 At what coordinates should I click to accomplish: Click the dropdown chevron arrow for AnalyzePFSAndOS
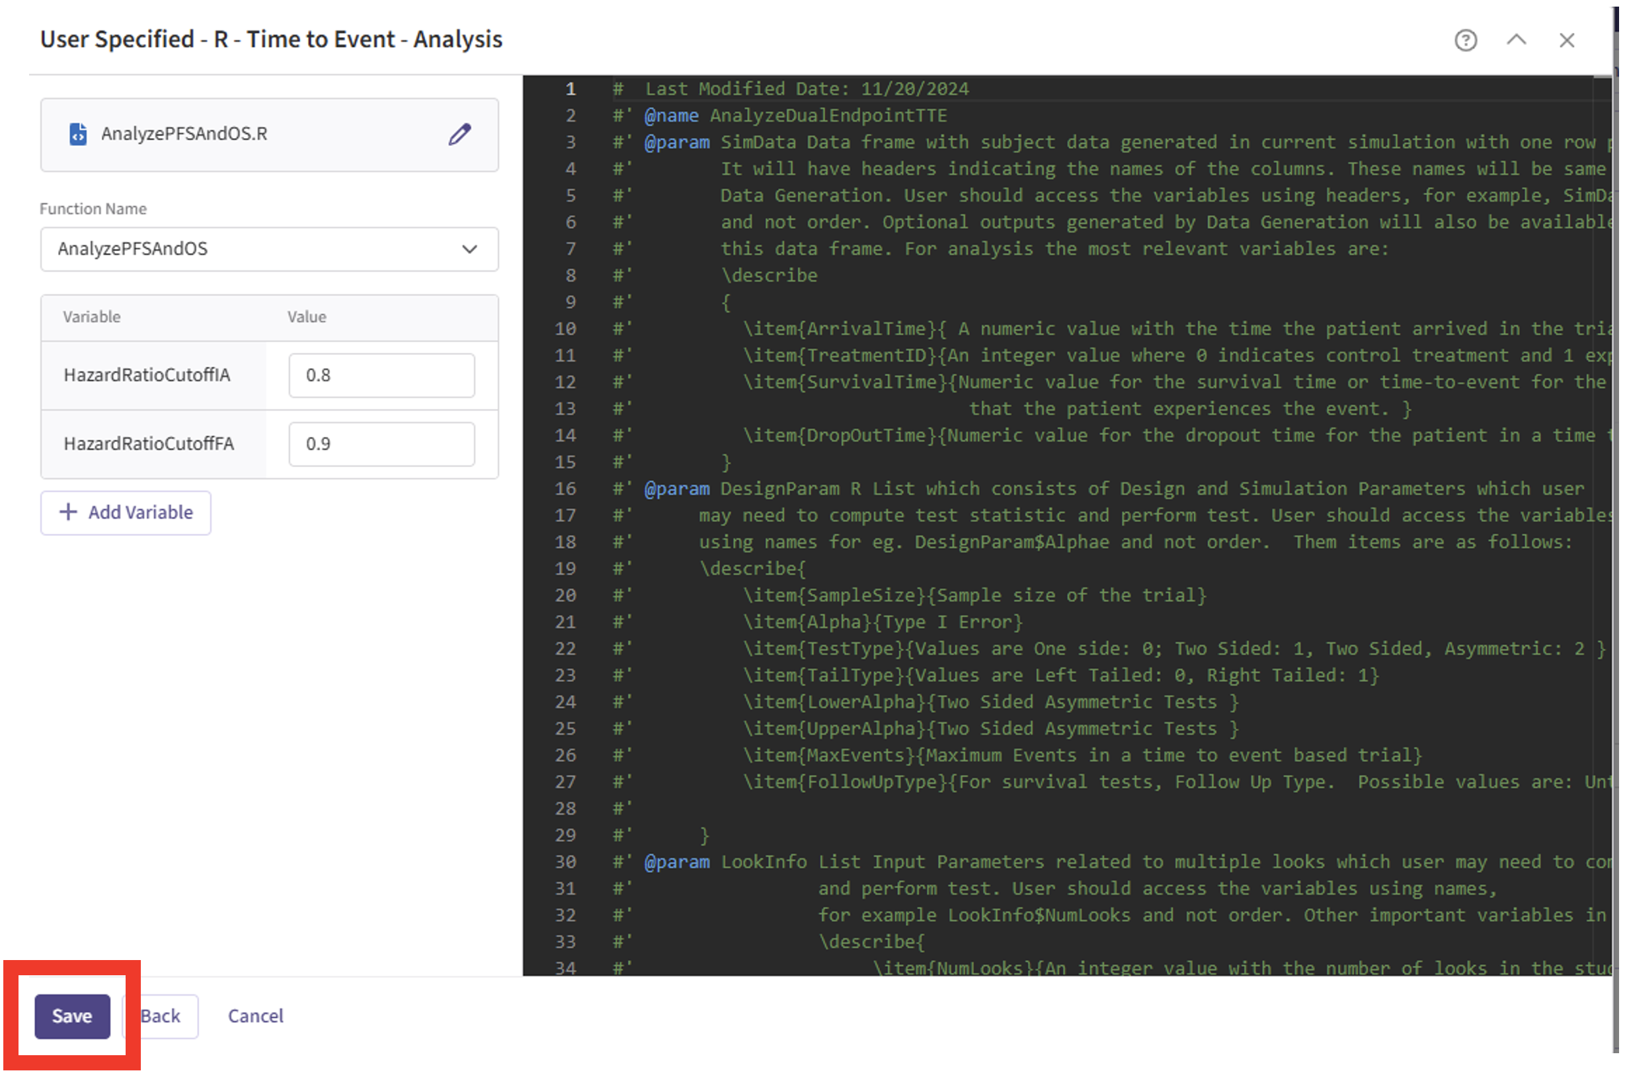(469, 249)
